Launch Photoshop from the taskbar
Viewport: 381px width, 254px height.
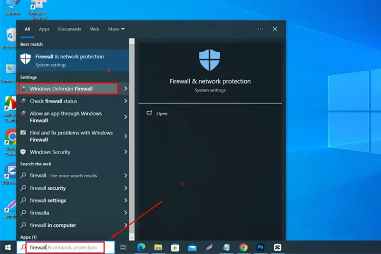tap(260, 247)
